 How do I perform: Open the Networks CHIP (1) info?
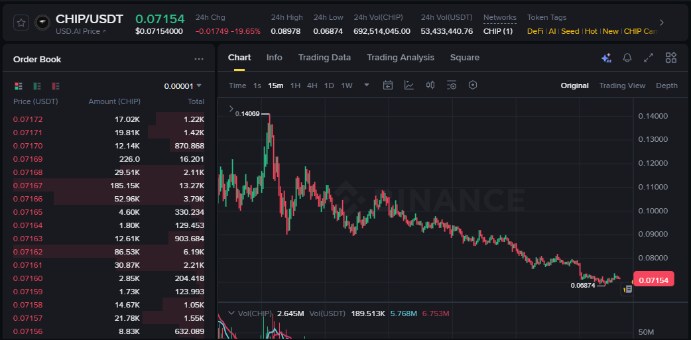[x=498, y=31]
